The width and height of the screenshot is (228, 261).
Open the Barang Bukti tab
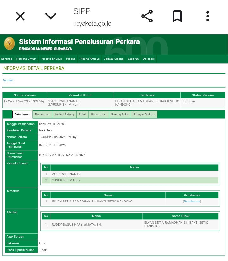coord(120,115)
